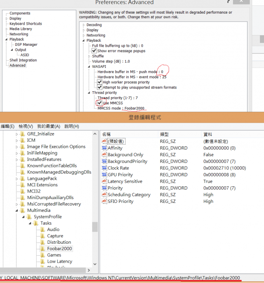Select Thread priority (1-7) setting
This screenshot has width=264, height=283.
tap(118, 98)
